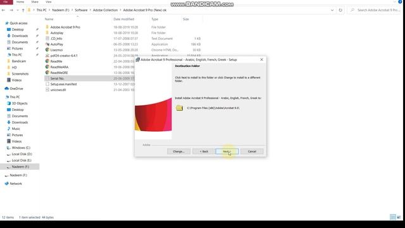405x228 pixels.
Task: Switch to details view icon in status bar
Action: 393,217
